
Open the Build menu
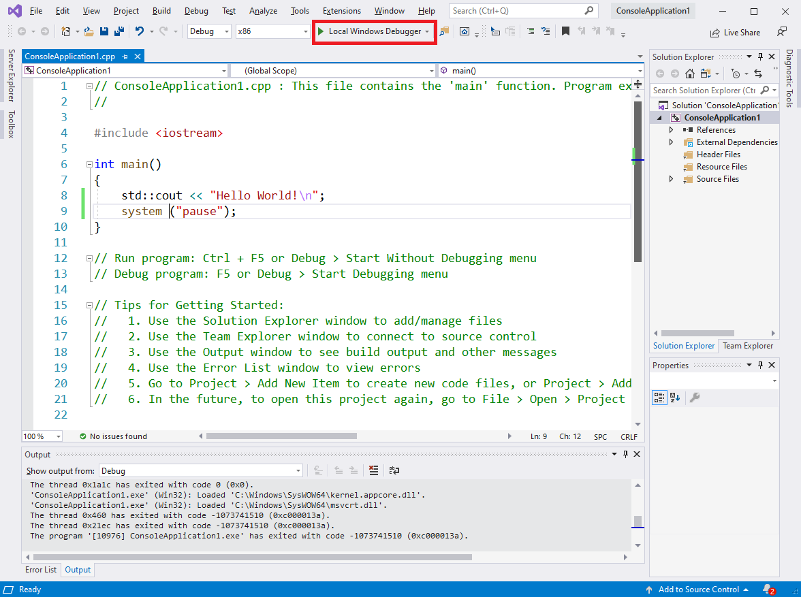(x=161, y=11)
